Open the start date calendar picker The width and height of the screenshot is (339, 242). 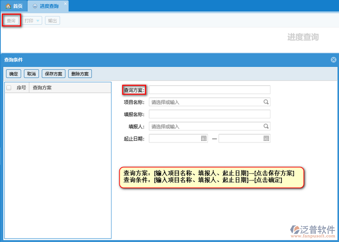[204, 138]
